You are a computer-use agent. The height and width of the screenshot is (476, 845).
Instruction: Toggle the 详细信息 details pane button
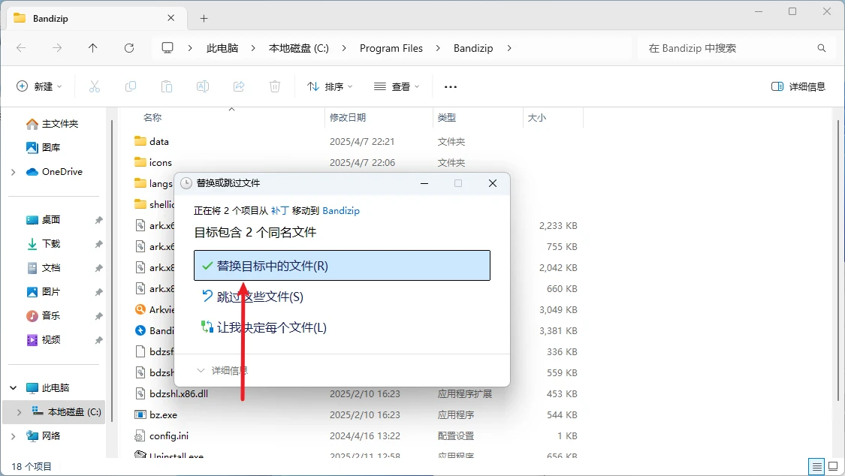click(x=798, y=86)
